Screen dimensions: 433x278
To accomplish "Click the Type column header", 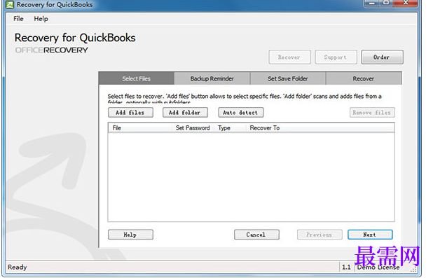I will click(230, 128).
